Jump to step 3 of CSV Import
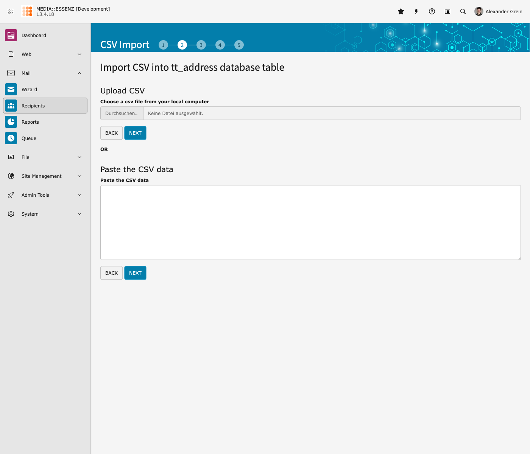 pos(201,45)
